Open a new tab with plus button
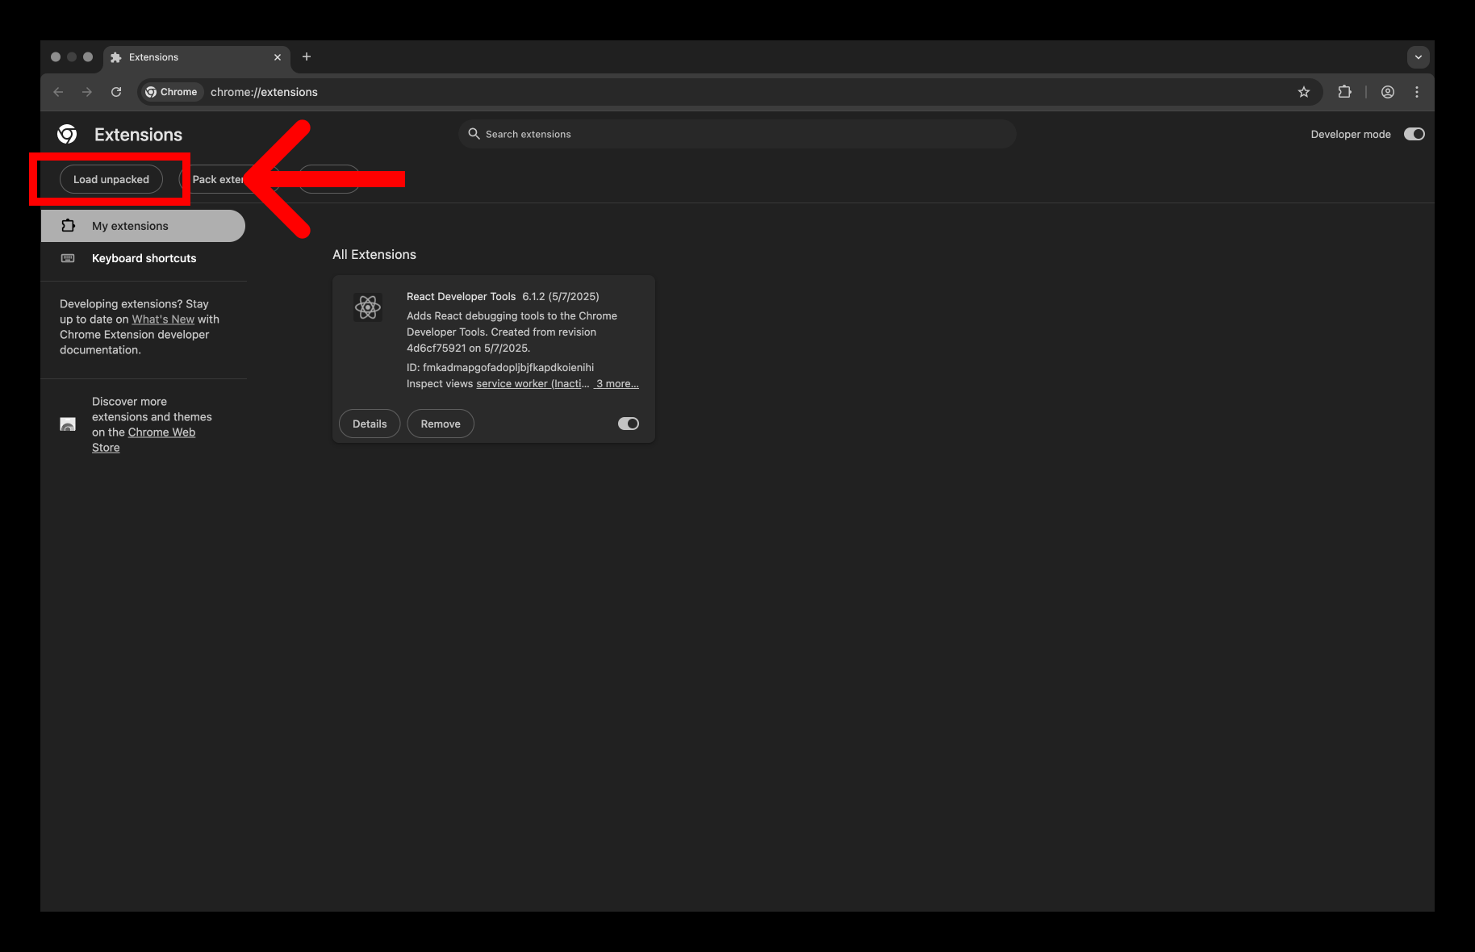1475x952 pixels. (x=307, y=56)
